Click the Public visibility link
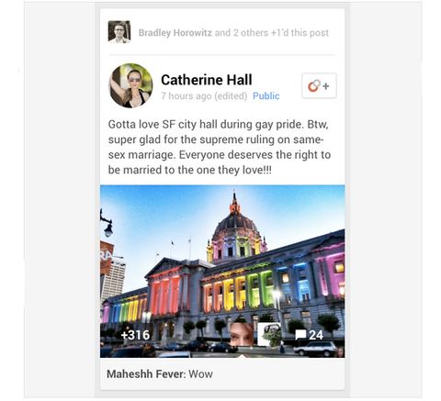 tap(266, 96)
